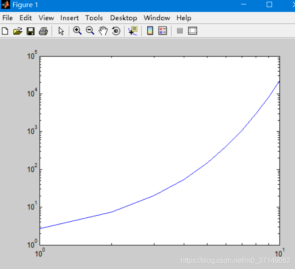Insert a colorbar via toolbar icon
295x269 pixels.
[150, 30]
